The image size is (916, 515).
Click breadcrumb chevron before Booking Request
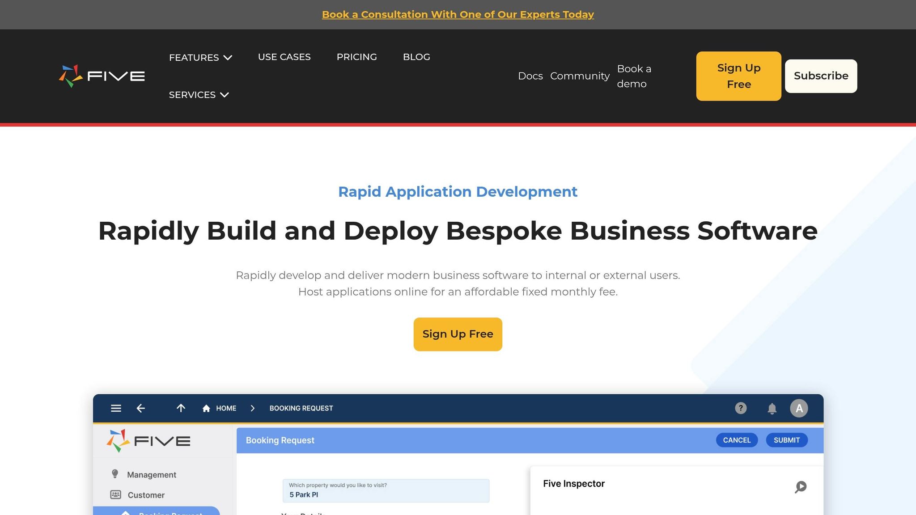253,408
